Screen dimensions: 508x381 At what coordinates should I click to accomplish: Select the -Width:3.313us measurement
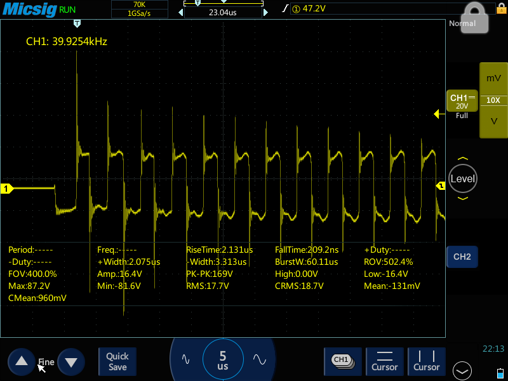(x=216, y=262)
